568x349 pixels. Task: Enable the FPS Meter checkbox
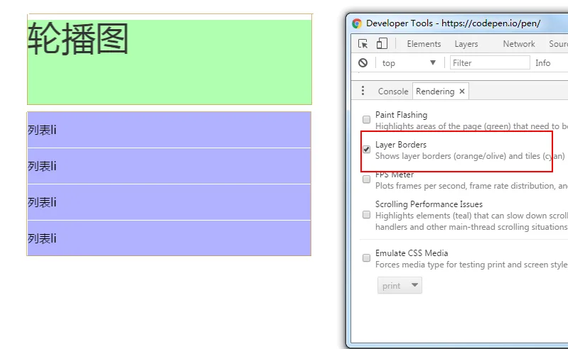366,179
